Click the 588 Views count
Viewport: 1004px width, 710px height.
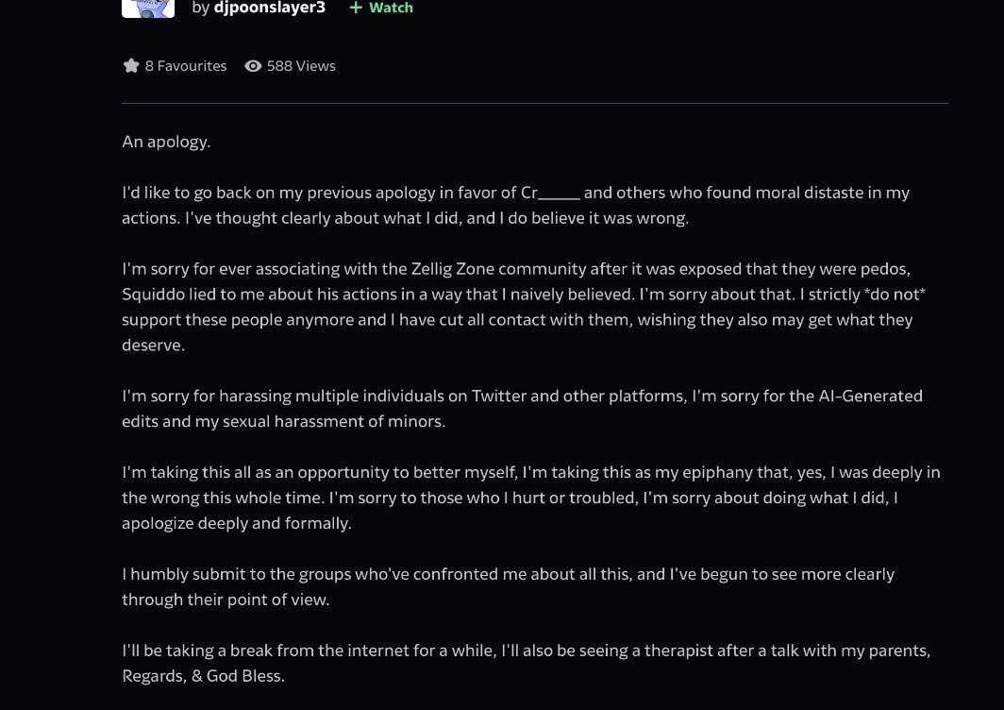[x=301, y=66]
